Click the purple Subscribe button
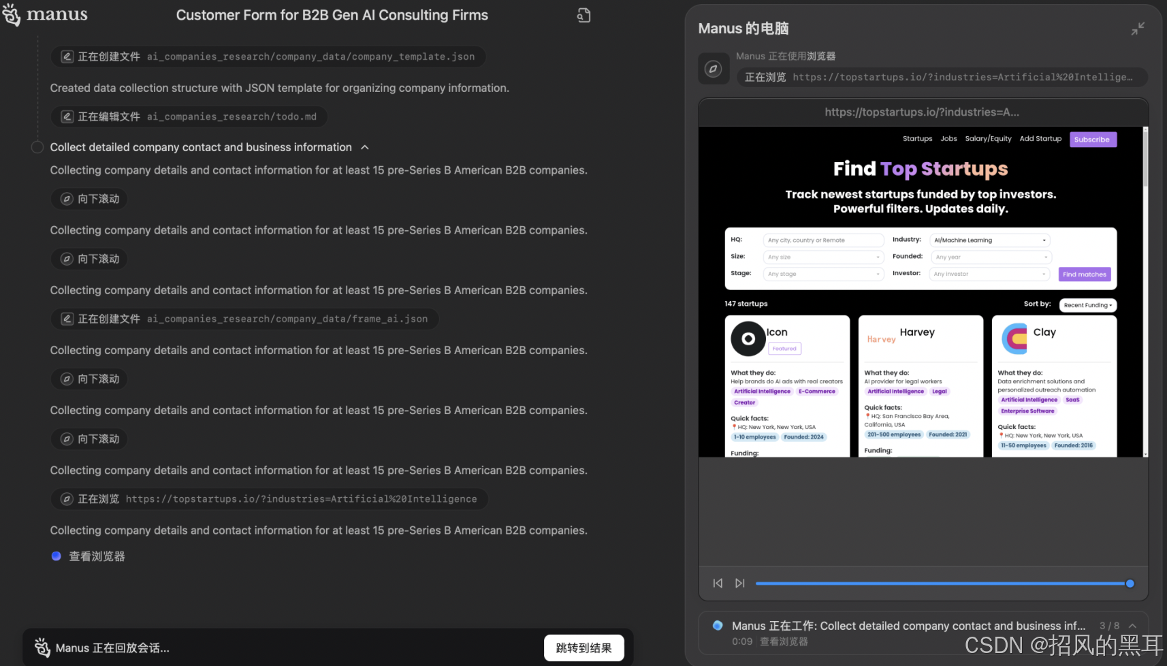This screenshot has height=666, width=1167. click(1092, 140)
